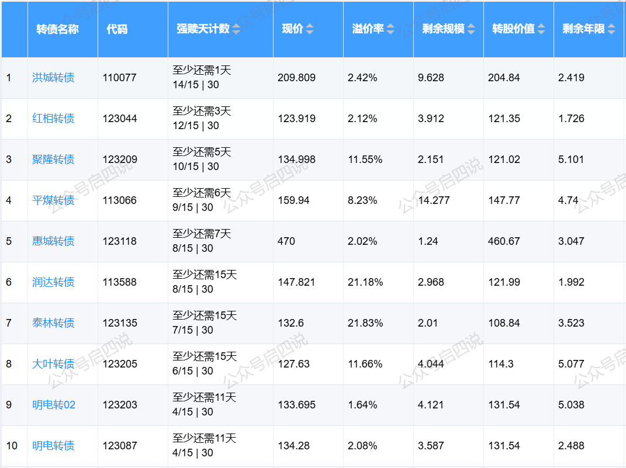The height and width of the screenshot is (468, 626).
Task: Toggle the 剩余年限 sort arrows
Action: [x=611, y=29]
